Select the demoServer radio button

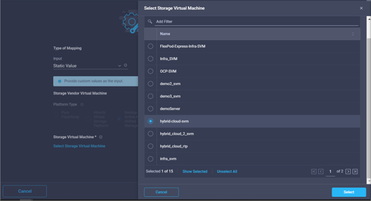tap(150, 109)
